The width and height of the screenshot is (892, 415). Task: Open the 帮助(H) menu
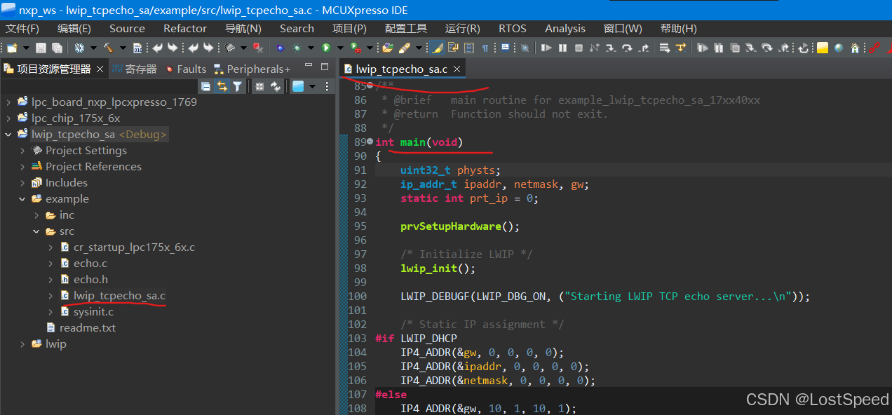(679, 29)
